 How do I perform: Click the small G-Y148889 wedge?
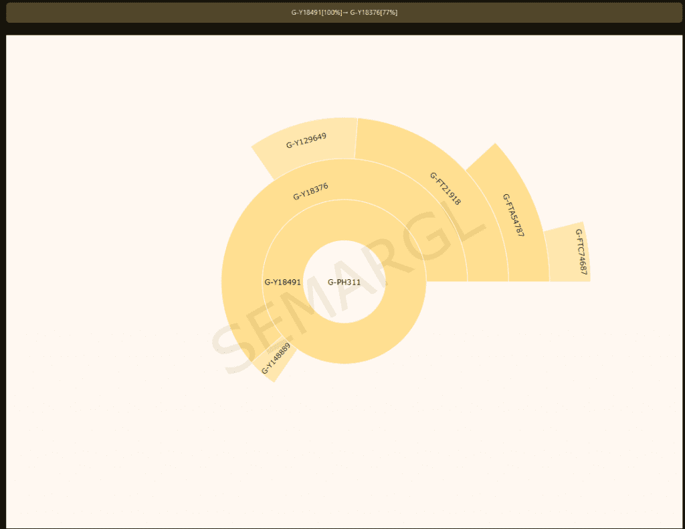pos(275,359)
